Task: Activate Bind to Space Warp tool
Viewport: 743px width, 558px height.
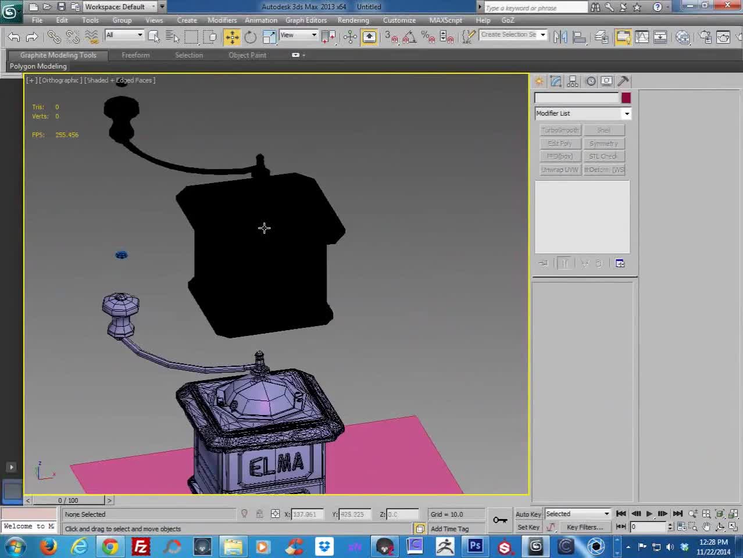Action: [91, 37]
